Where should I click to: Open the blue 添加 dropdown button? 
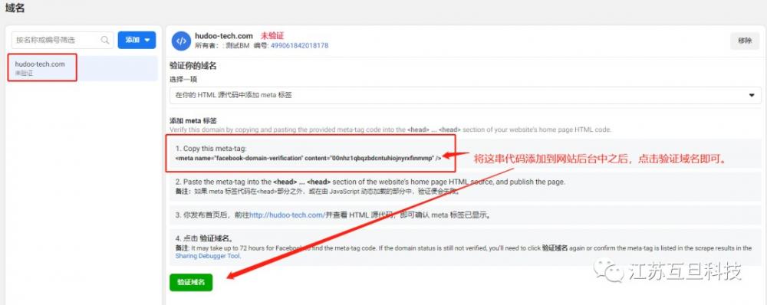point(137,40)
